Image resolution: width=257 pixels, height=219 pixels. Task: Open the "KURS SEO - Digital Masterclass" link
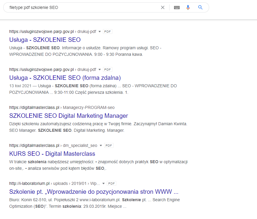(52, 154)
